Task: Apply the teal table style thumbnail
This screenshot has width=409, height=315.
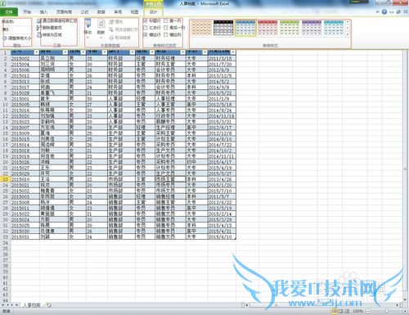Action: 334,28
